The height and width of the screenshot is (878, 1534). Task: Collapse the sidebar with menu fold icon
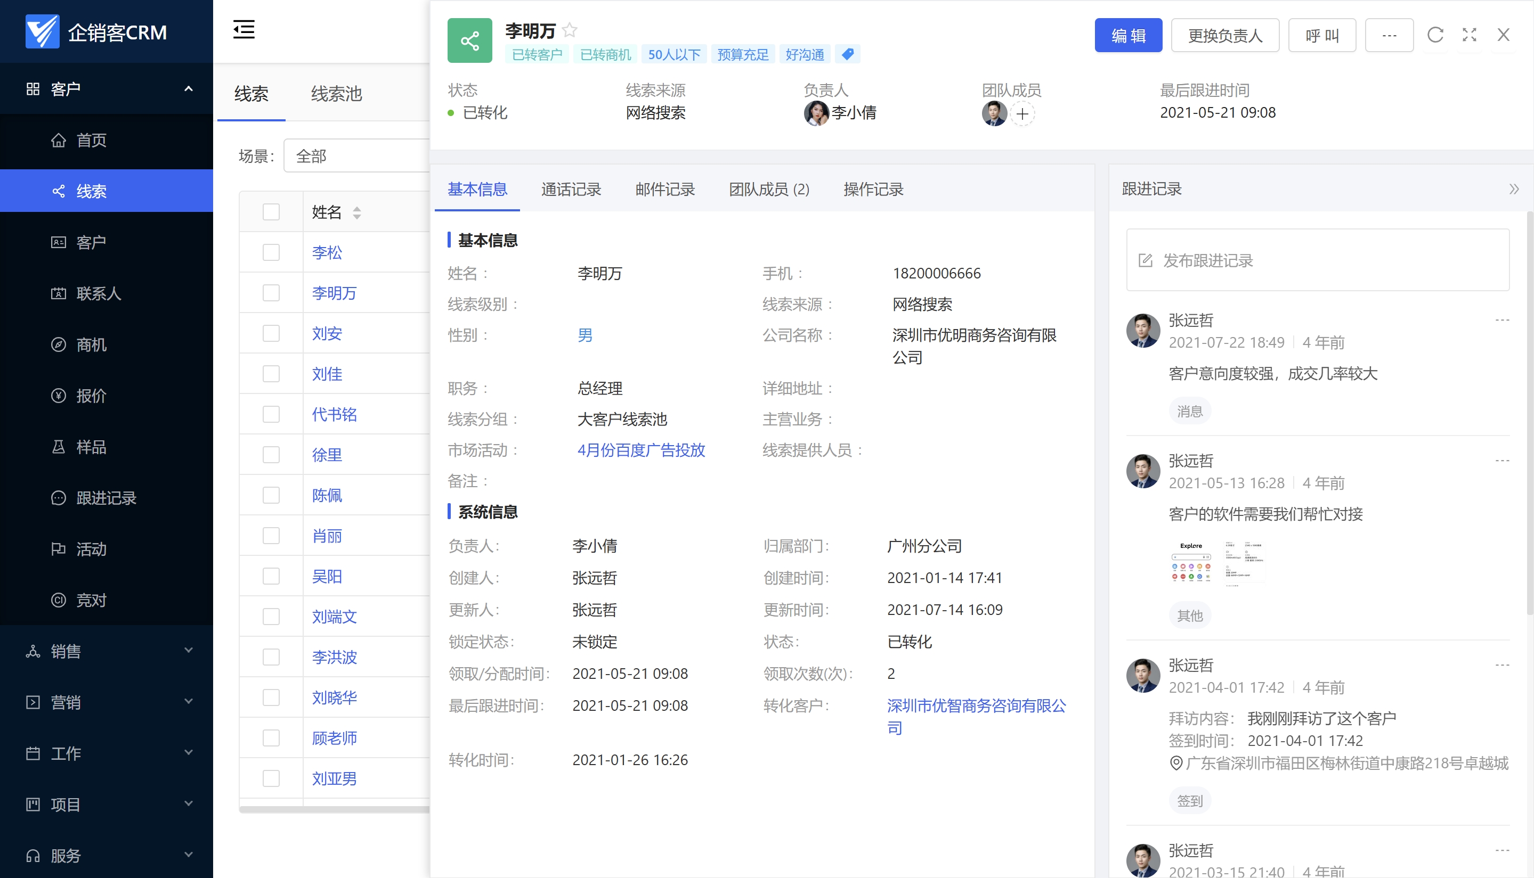[x=244, y=29]
